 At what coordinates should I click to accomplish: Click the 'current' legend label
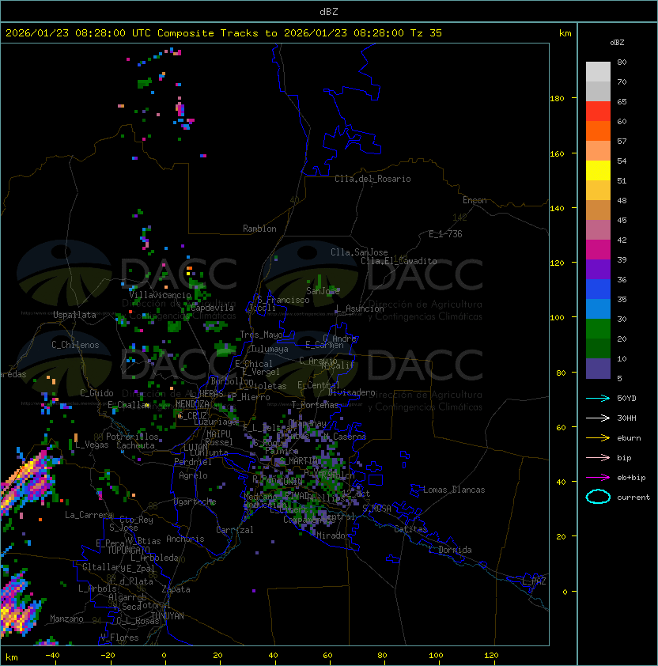click(x=633, y=498)
